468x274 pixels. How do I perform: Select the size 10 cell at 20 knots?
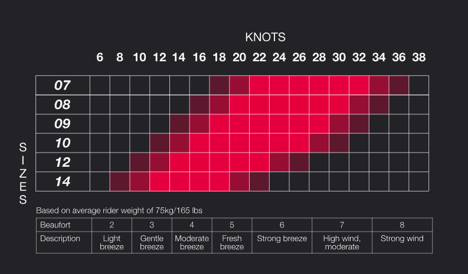tap(239, 144)
